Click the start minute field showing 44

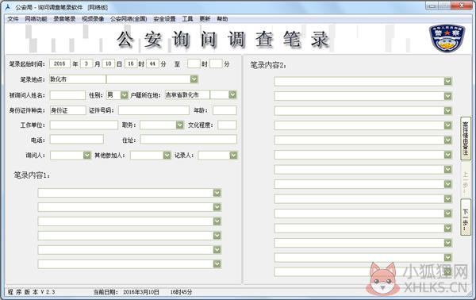[x=152, y=63]
